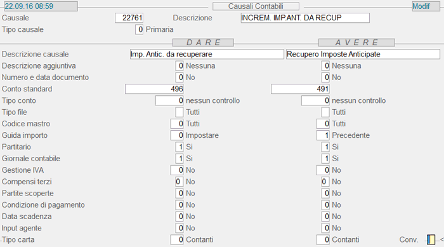Click Dare Tipo carta Contanti field
Screen dimensions: 444x247
click(x=177, y=239)
